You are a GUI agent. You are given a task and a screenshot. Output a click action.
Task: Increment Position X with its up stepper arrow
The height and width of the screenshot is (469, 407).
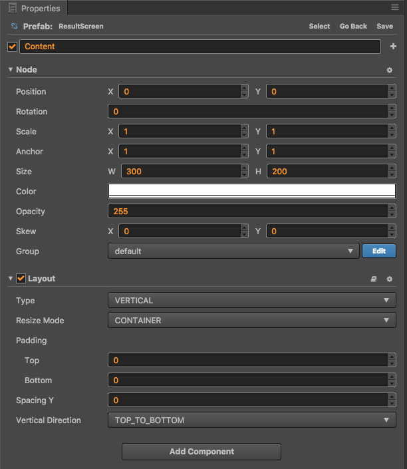[244, 88]
